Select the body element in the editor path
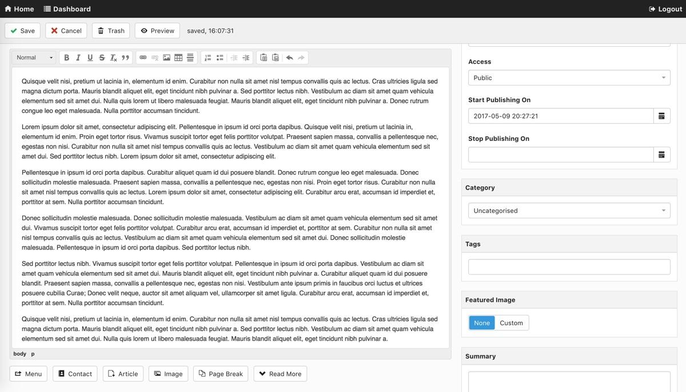 [20, 354]
